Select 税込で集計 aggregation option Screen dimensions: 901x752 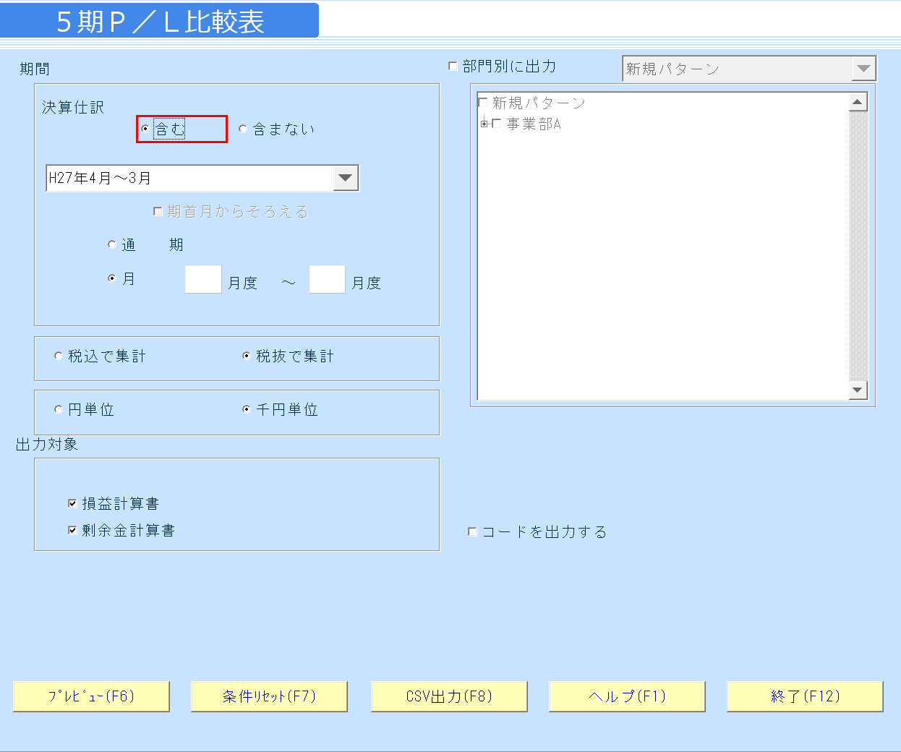58,355
